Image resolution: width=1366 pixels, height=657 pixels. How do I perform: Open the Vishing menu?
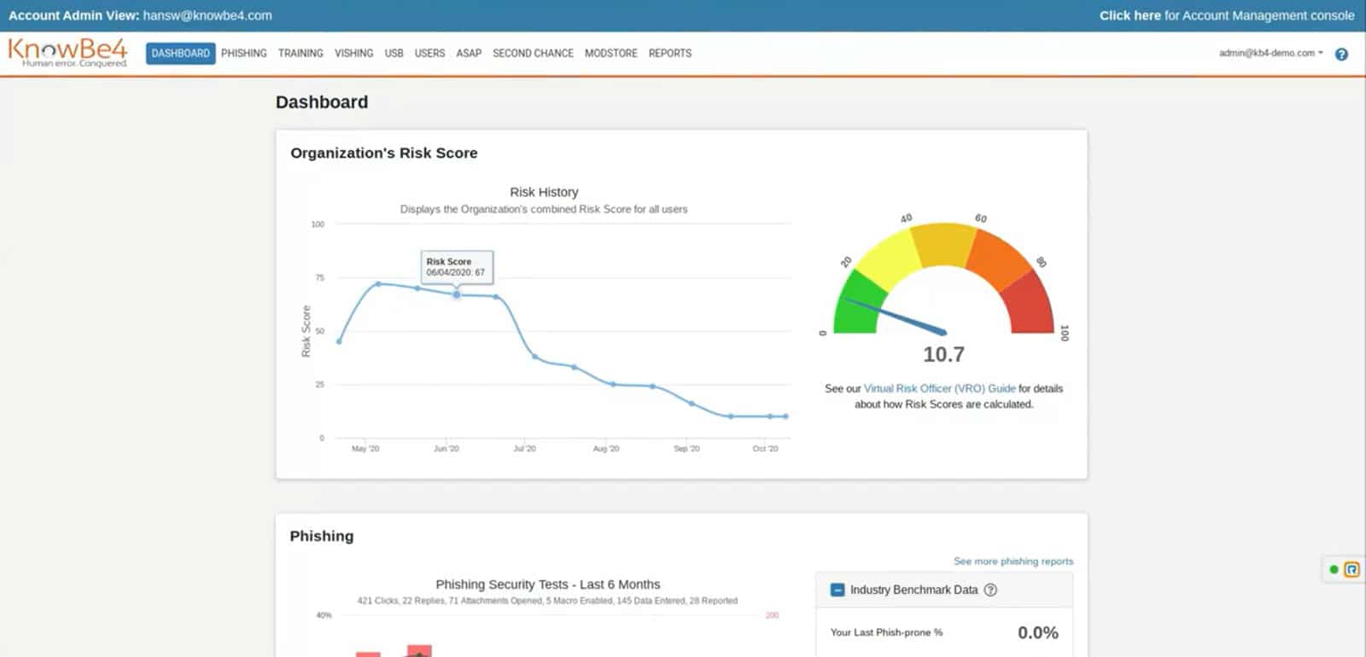point(353,53)
